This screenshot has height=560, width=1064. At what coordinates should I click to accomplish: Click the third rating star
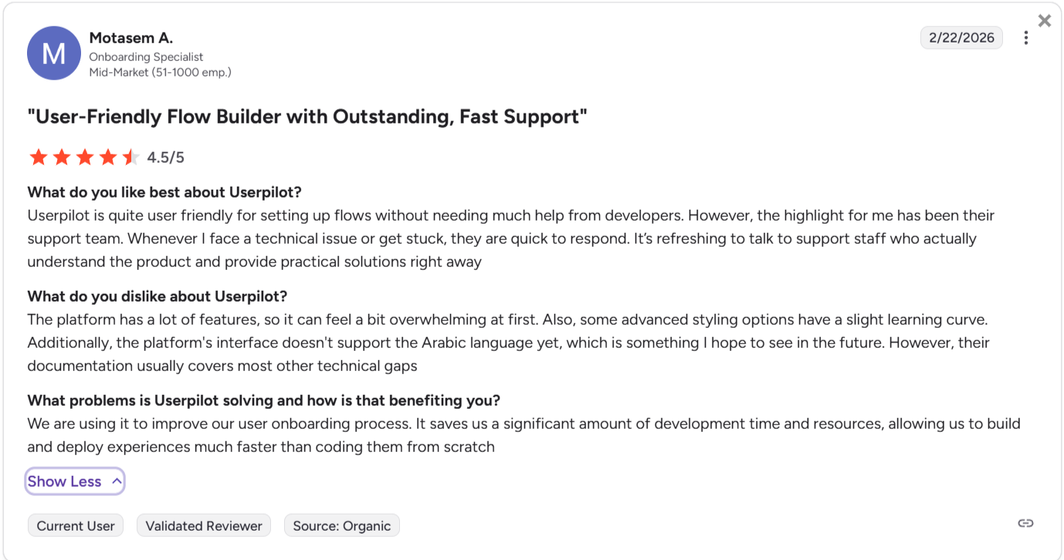point(85,157)
